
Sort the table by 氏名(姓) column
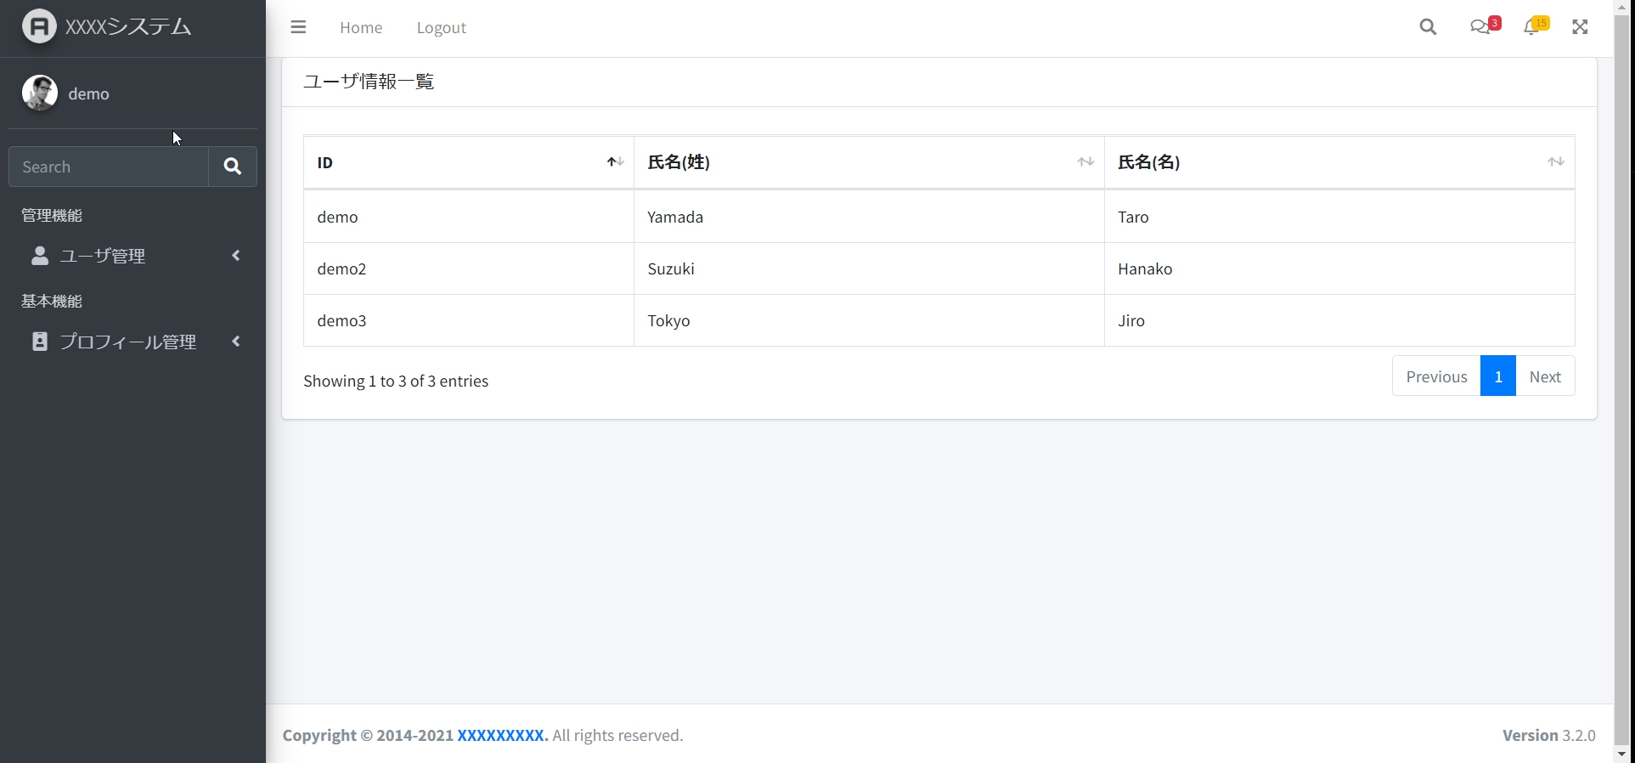pyautogui.click(x=868, y=162)
